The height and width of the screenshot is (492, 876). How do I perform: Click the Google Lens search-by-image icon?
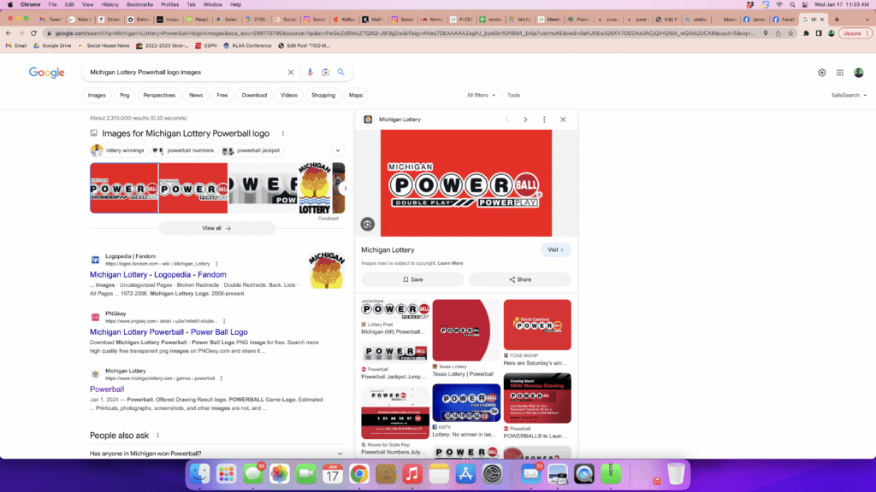(325, 73)
